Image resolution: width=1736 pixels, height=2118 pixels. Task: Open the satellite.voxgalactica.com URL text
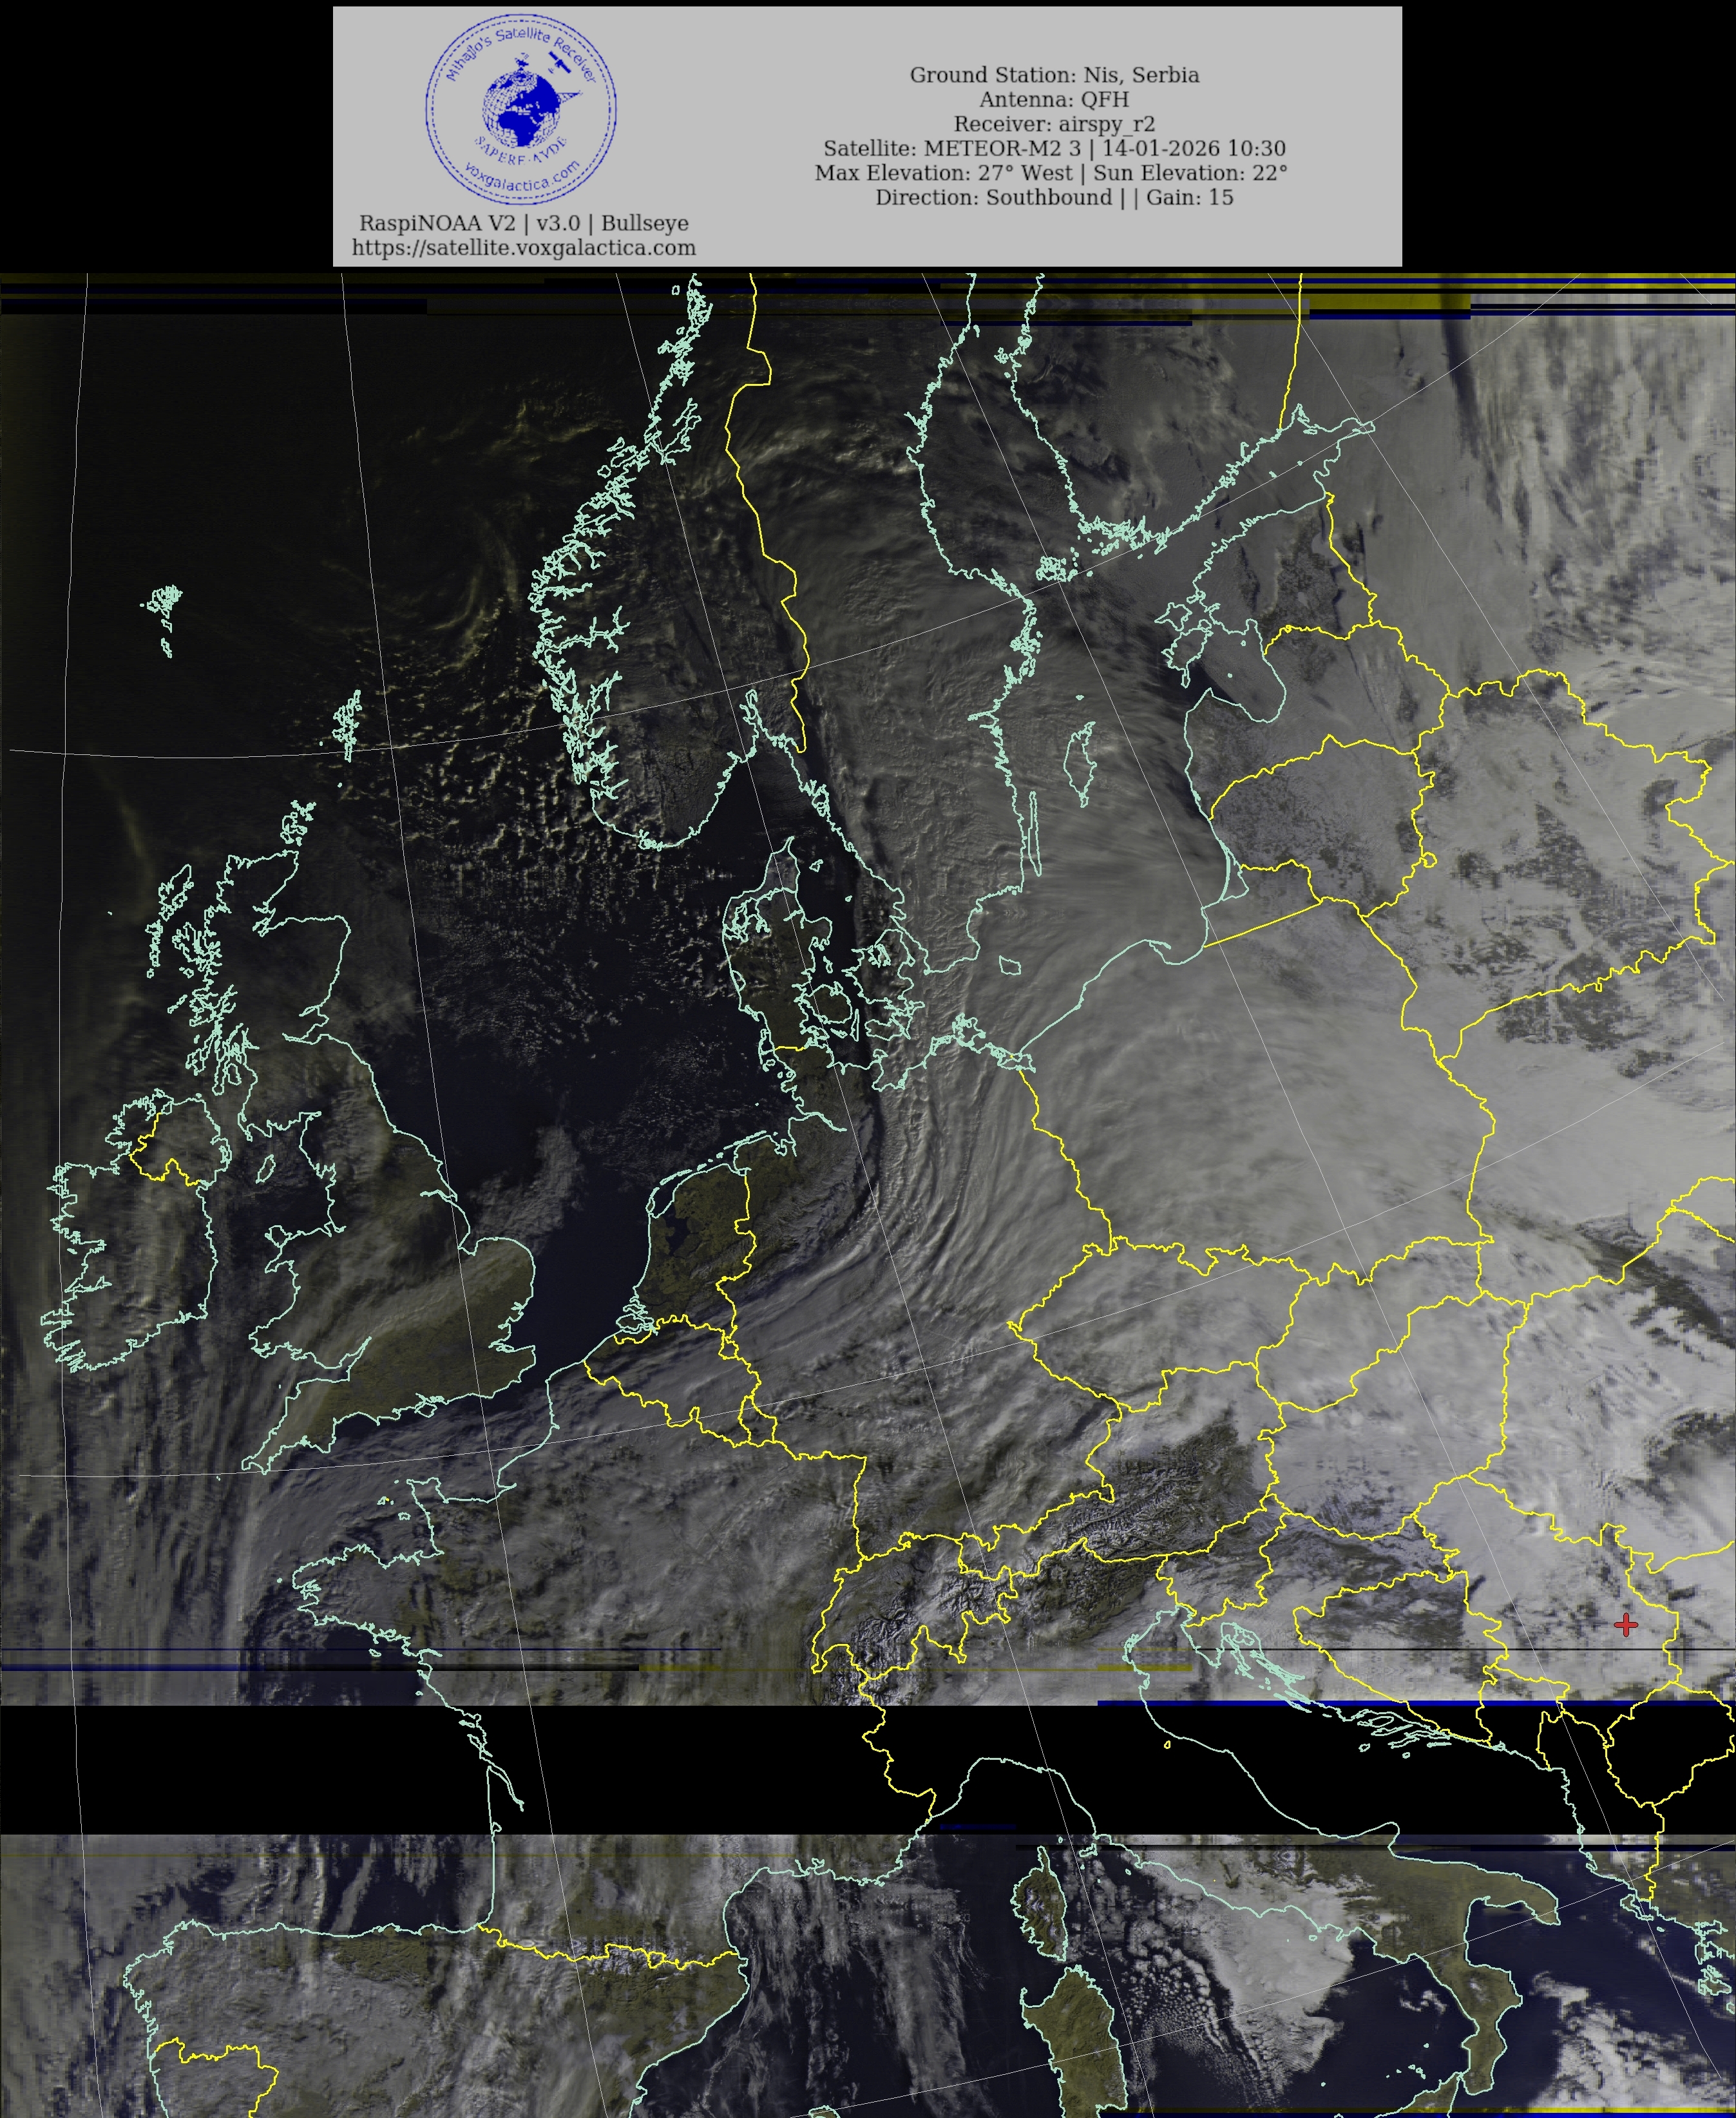pos(523,248)
